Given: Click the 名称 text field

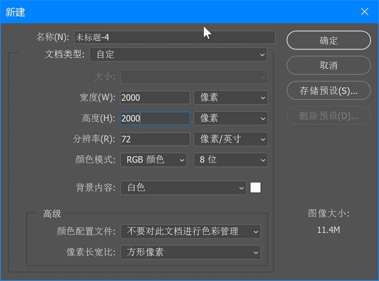Looking at the screenshot, I should pyautogui.click(x=174, y=37).
